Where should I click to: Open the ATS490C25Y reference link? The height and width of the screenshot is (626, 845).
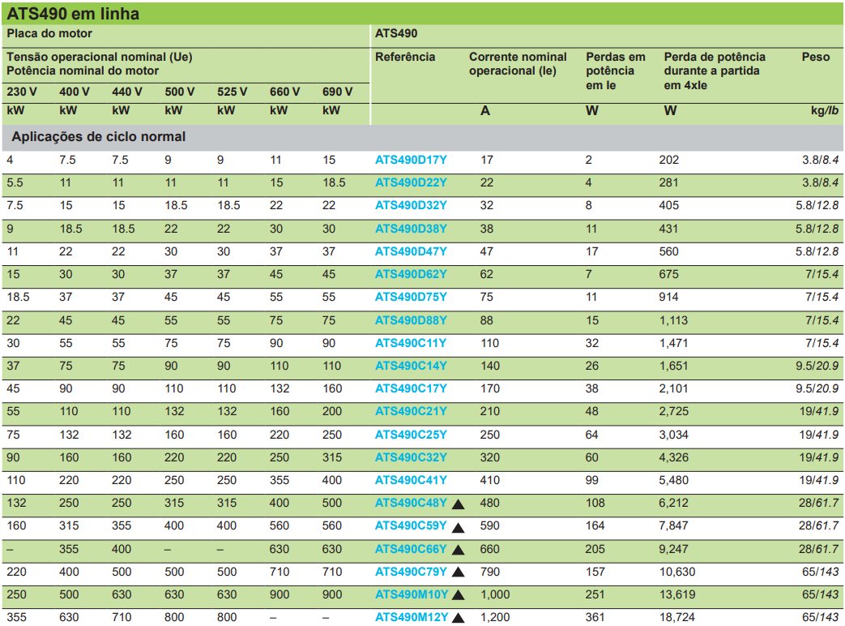pyautogui.click(x=411, y=435)
